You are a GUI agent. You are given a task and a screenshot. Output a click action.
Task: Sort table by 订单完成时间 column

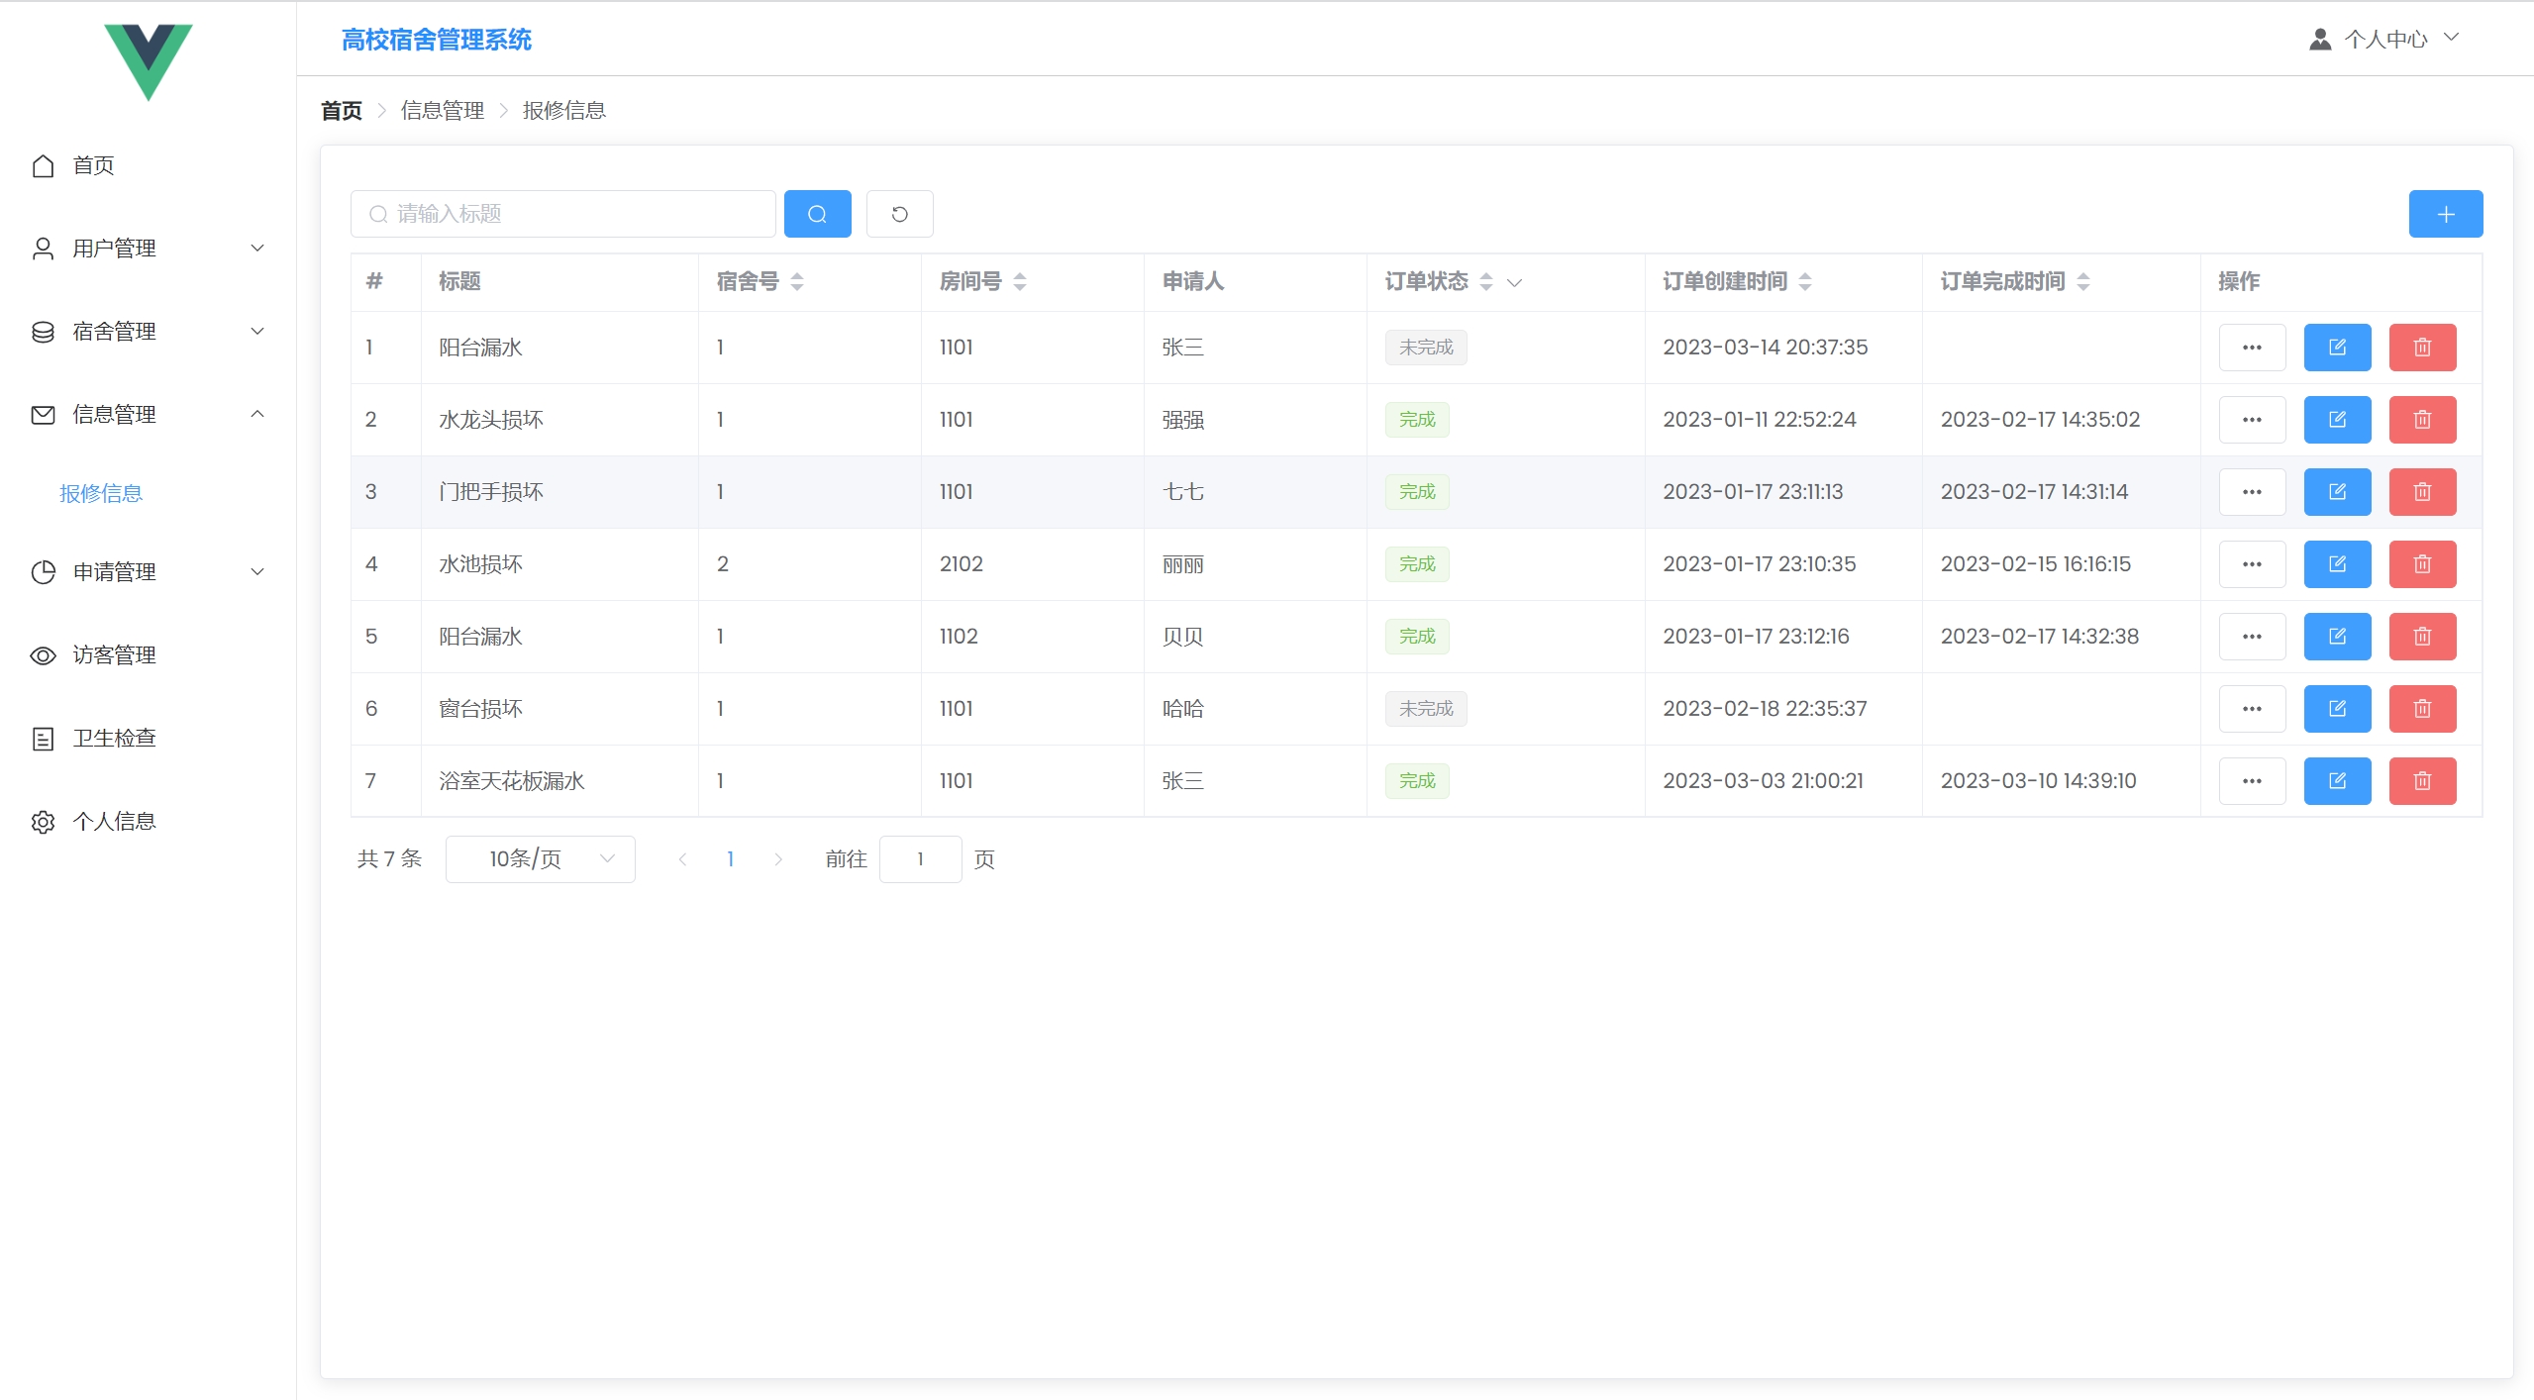pyautogui.click(x=2083, y=282)
